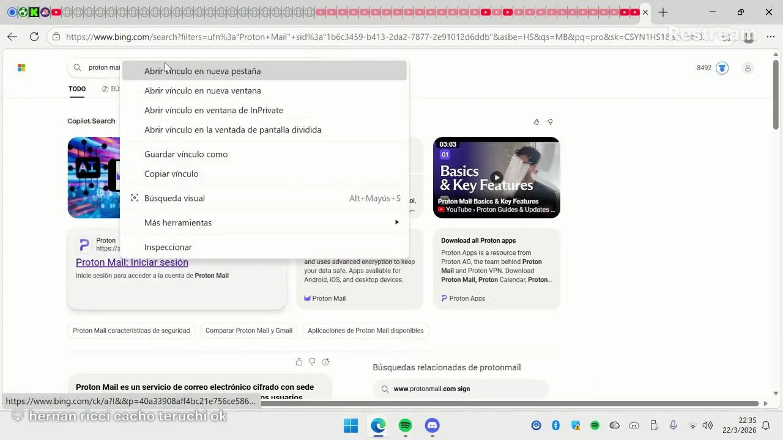783x440 pixels.
Task: Click the Bluetooth tray icon
Action: [x=556, y=425]
